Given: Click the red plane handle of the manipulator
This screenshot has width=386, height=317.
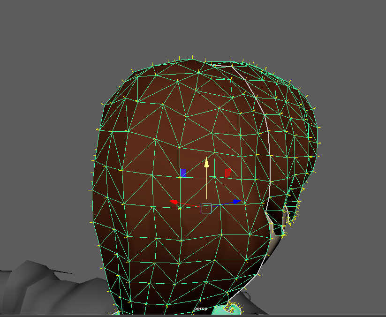Looking at the screenshot, I should click(228, 173).
